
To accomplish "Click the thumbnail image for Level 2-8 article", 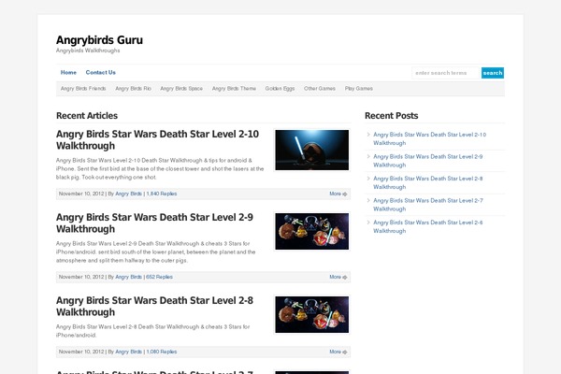I will pyautogui.click(x=312, y=314).
